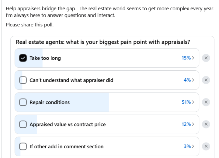Expand voters chevron next to 4%
Viewport: 219px width, 158px height.
point(193,80)
